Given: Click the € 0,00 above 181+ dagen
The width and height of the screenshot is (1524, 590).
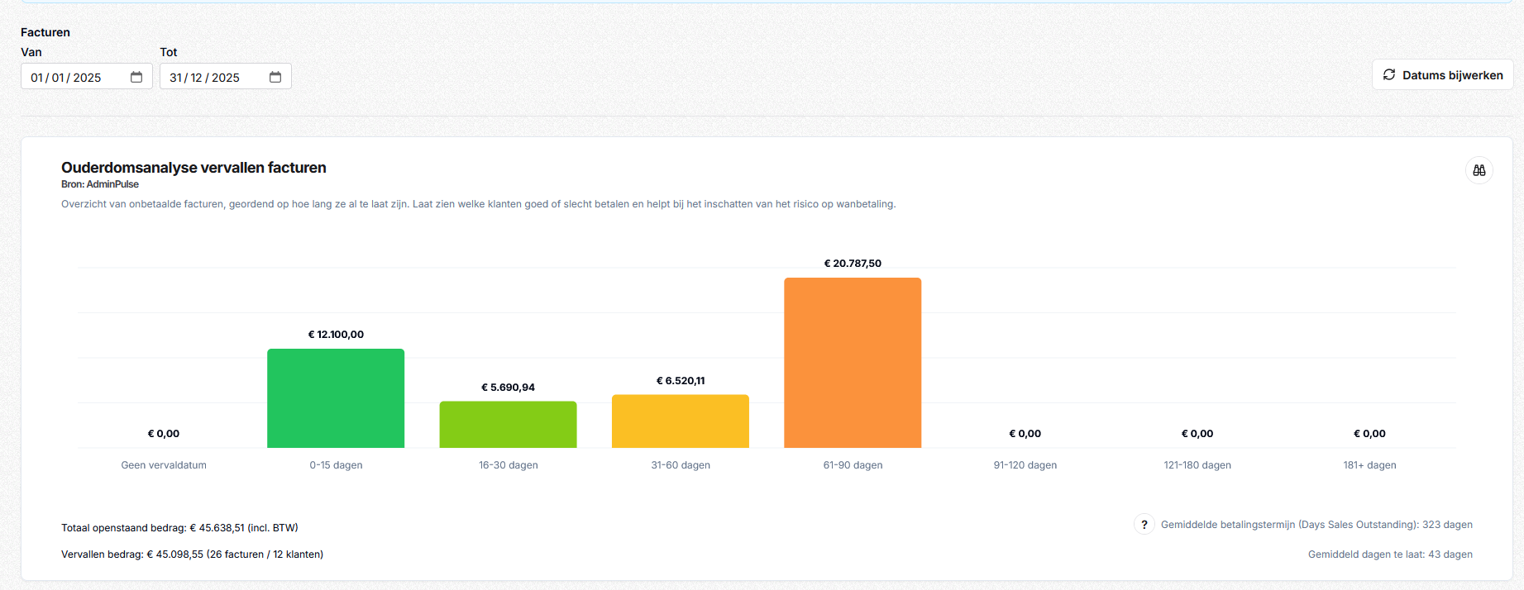Looking at the screenshot, I should tap(1369, 434).
